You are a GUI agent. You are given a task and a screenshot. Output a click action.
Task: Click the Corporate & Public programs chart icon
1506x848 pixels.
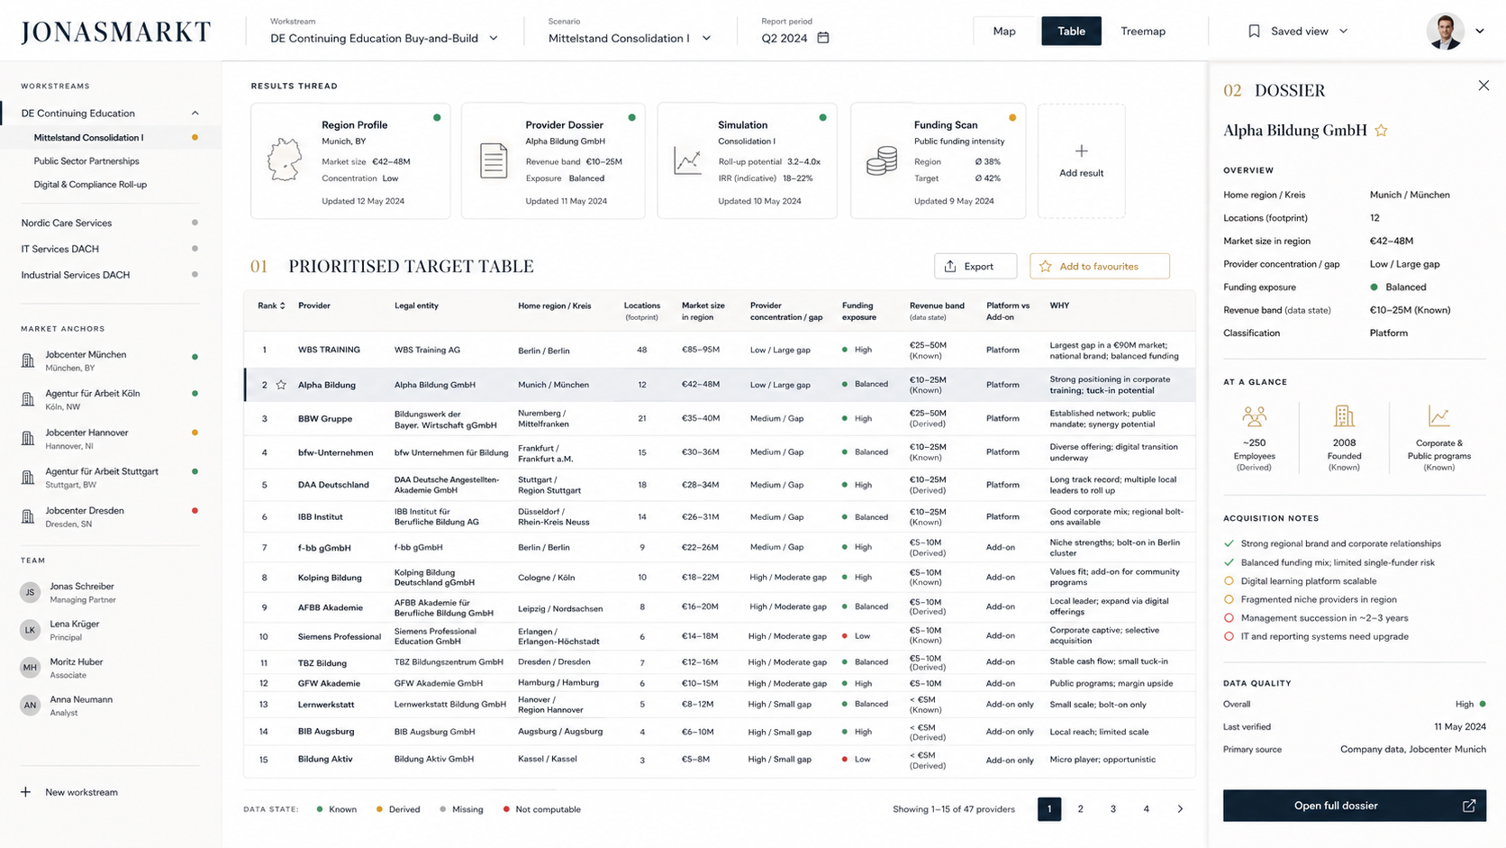[1438, 416]
